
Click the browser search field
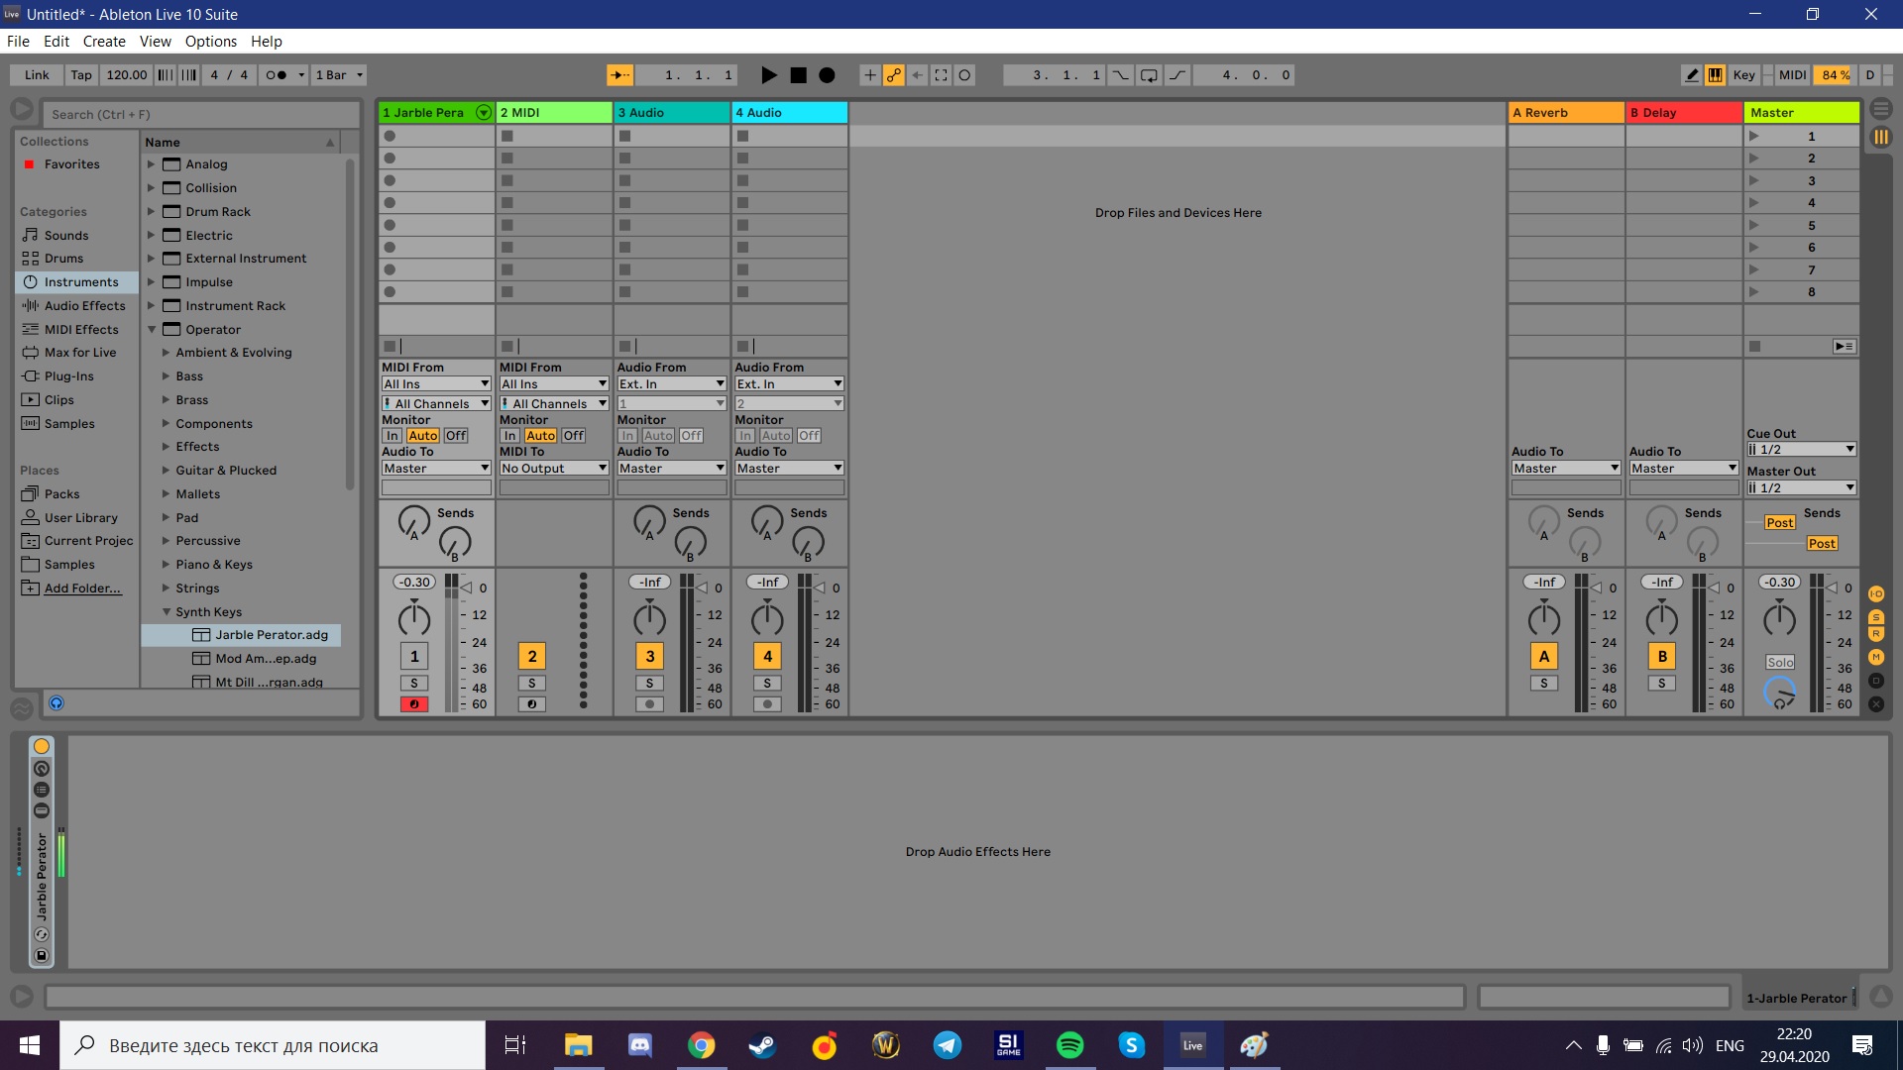click(x=198, y=115)
